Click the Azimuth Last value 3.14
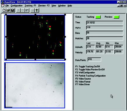The image size is (127, 111). 91,47
